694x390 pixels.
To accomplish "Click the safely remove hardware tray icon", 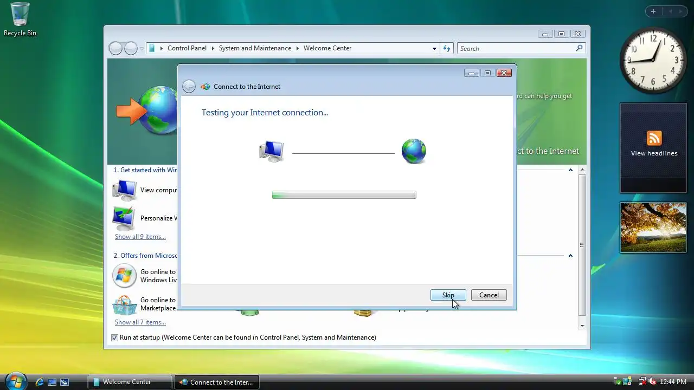I will pyautogui.click(x=617, y=381).
